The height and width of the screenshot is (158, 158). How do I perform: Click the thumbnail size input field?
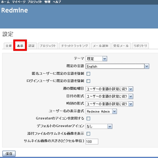(x=92, y=142)
